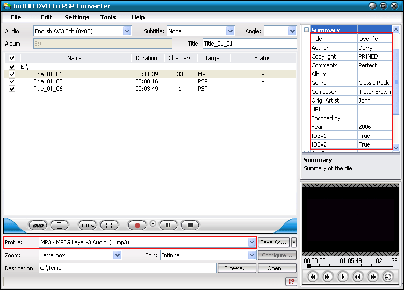
Task: Open the Subtitle dropdown
Action: tap(230, 31)
